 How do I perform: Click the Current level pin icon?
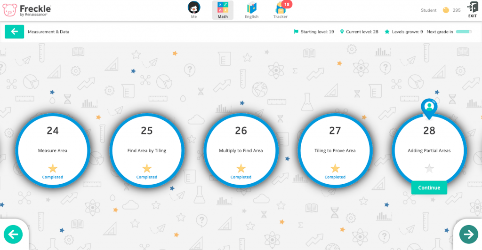pos(342,31)
